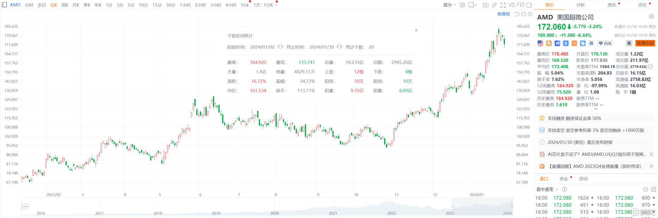Image resolution: width=658 pixels, height=218 pixels.
Task: Click the lightning Level 1 quote icon
Action: [549, 43]
